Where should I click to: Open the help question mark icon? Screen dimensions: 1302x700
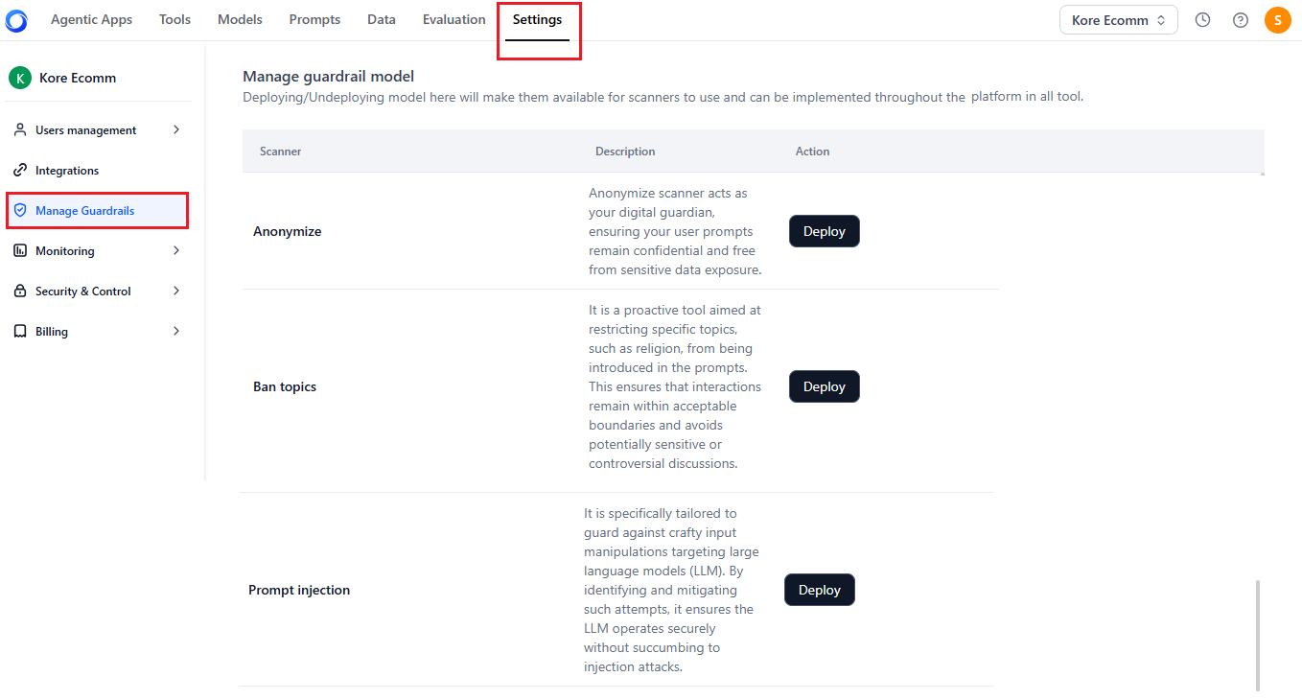1240,19
